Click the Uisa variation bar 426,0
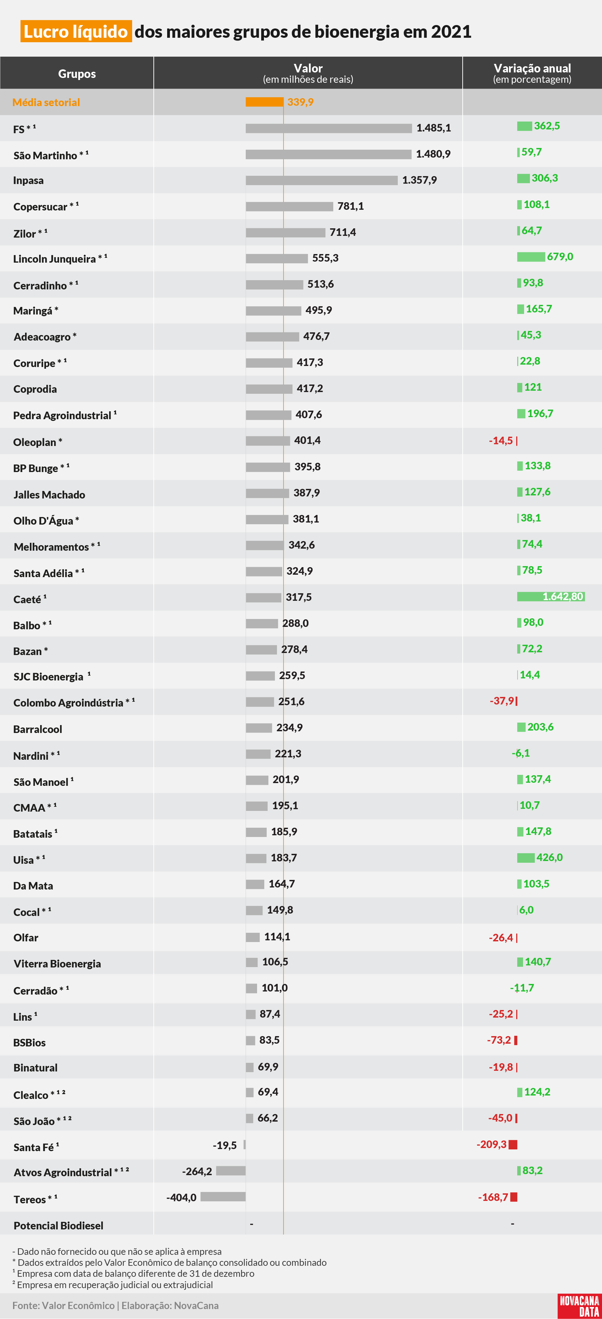 pyautogui.click(x=526, y=858)
